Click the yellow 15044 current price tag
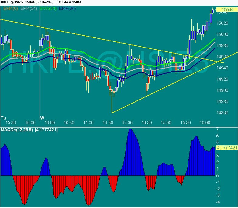This screenshot has height=208, width=238. pyautogui.click(x=227, y=9)
